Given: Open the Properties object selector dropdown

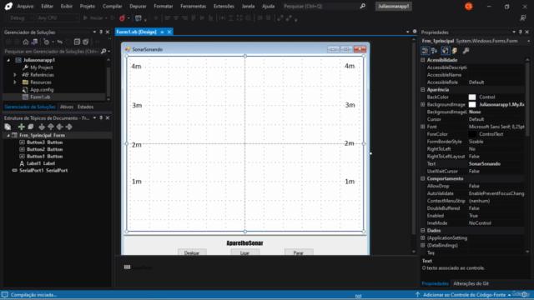Looking at the screenshot, I should click(528, 41).
